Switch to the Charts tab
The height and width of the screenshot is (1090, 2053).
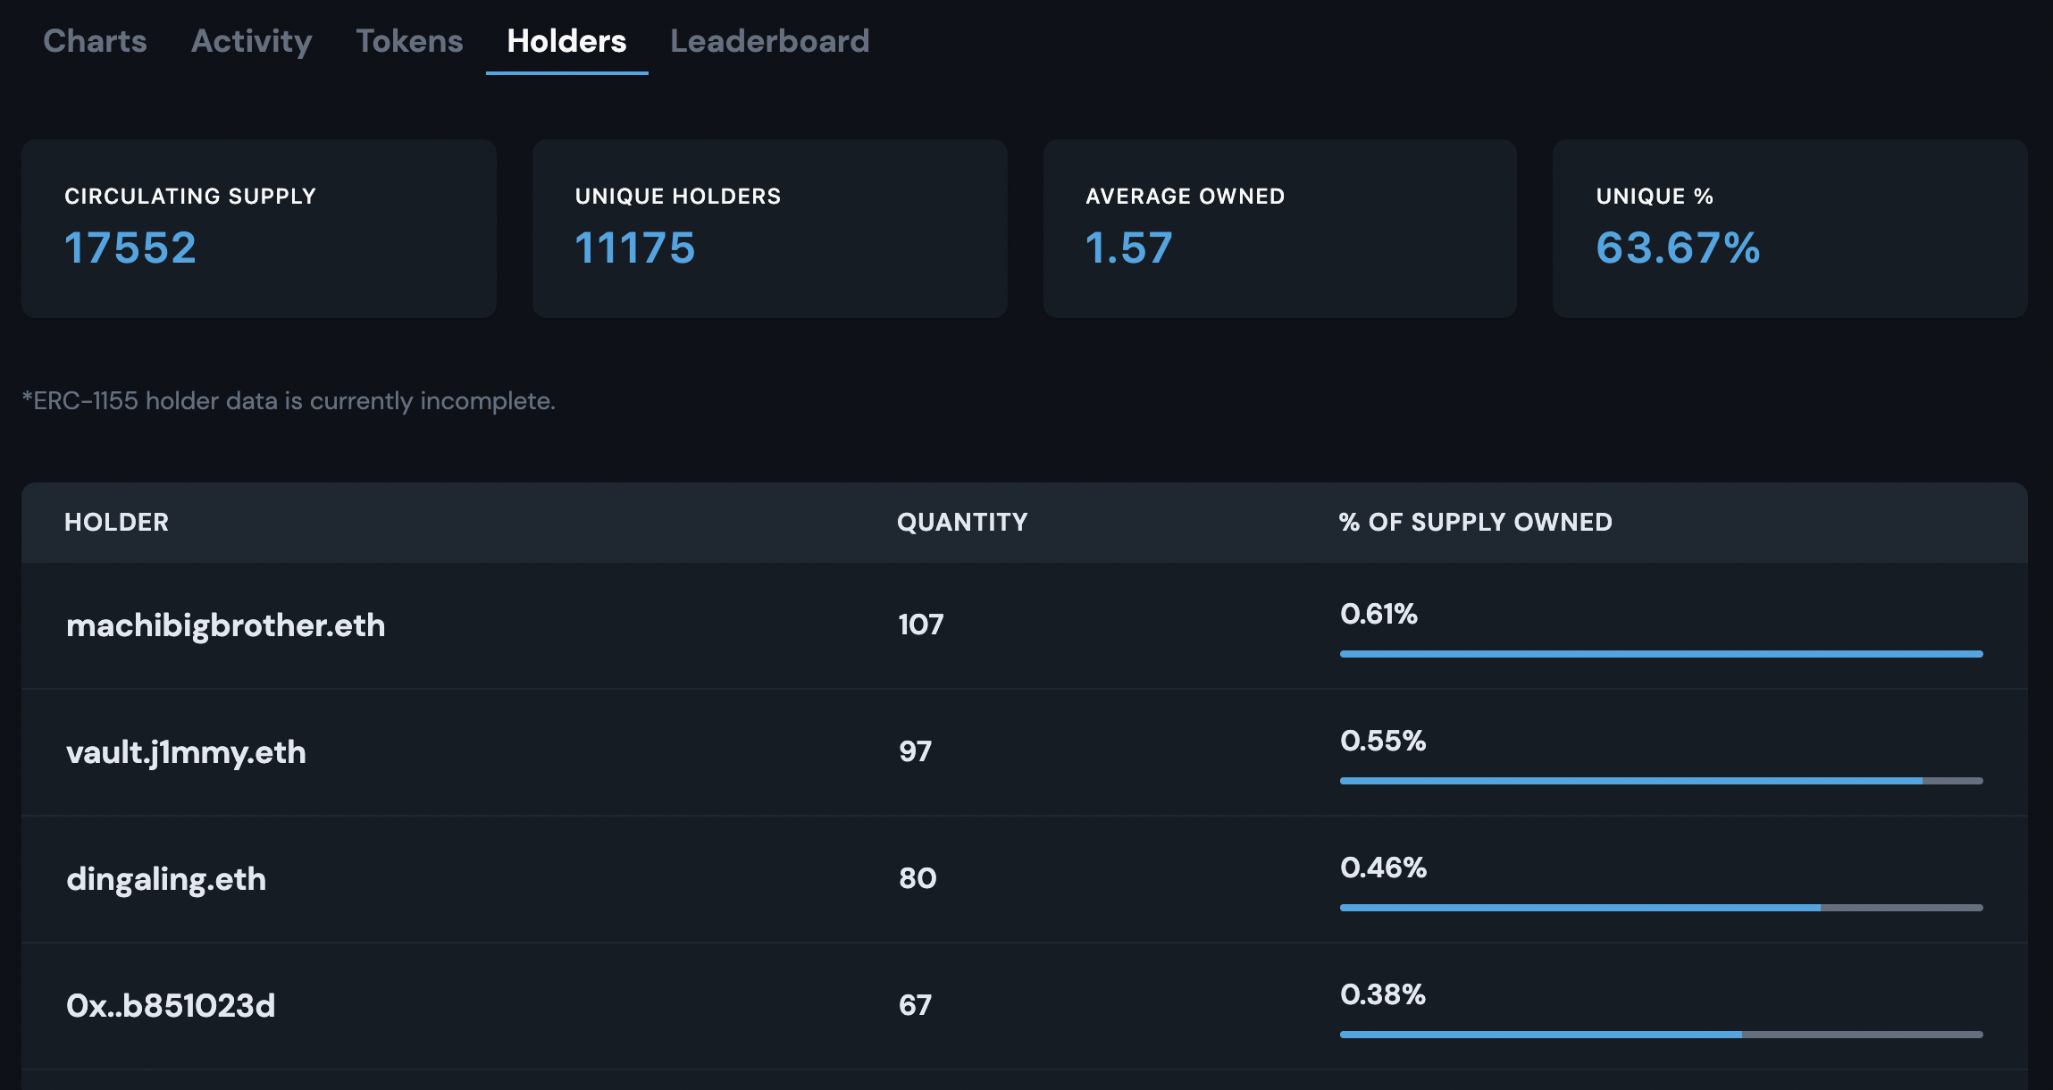coord(95,41)
